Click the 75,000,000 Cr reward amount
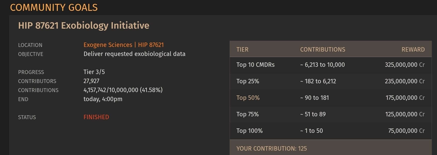This screenshot has height=155, width=437. [x=406, y=131]
